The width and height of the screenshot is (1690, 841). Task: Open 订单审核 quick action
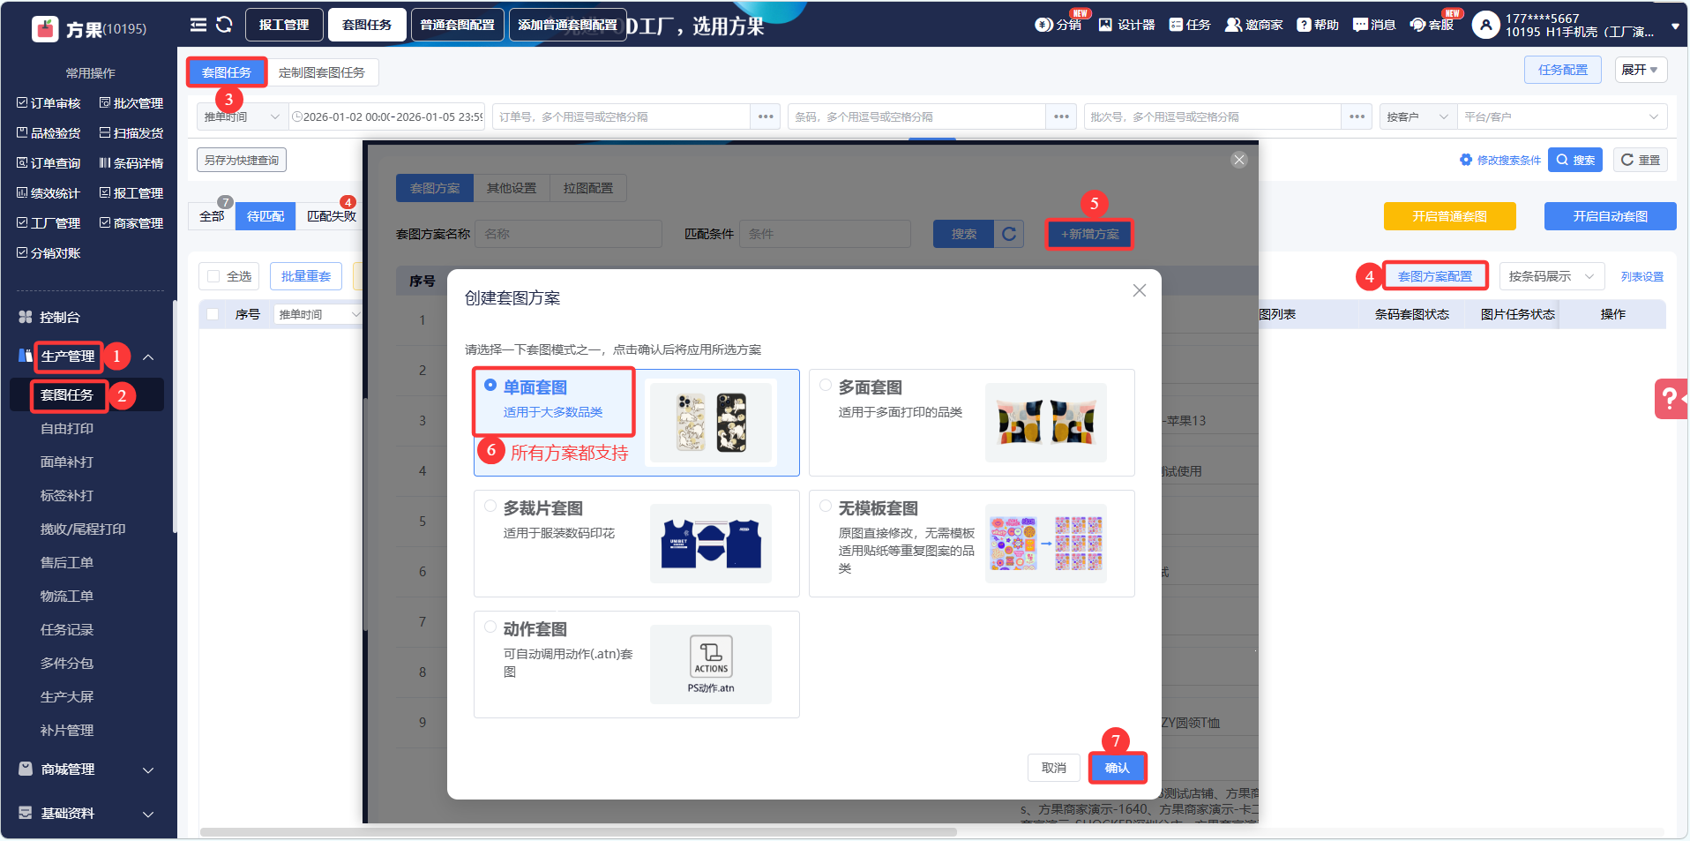click(49, 103)
